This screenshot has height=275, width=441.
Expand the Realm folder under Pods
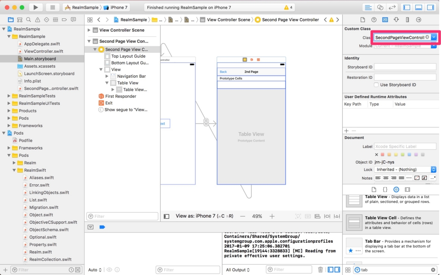click(x=14, y=163)
